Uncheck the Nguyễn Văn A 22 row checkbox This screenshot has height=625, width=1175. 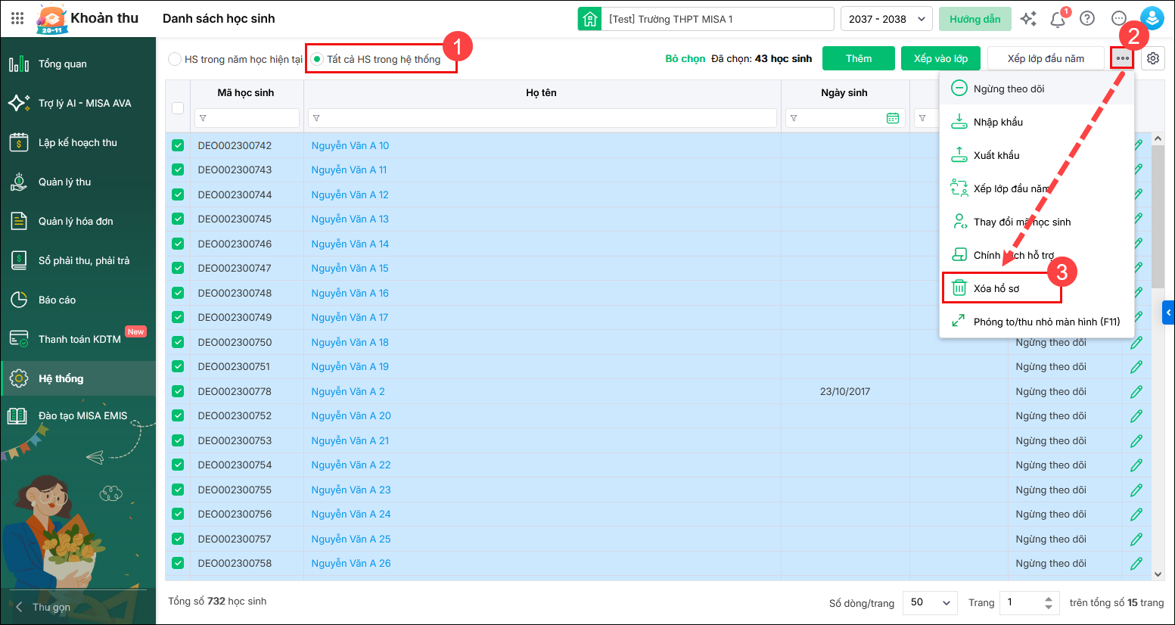(178, 465)
